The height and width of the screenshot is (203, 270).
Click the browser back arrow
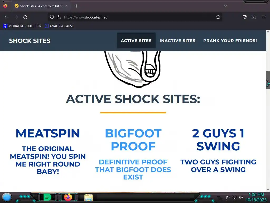click(x=6, y=17)
